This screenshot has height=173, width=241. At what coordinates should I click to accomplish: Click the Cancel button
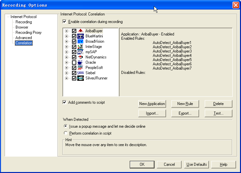coord(169,164)
